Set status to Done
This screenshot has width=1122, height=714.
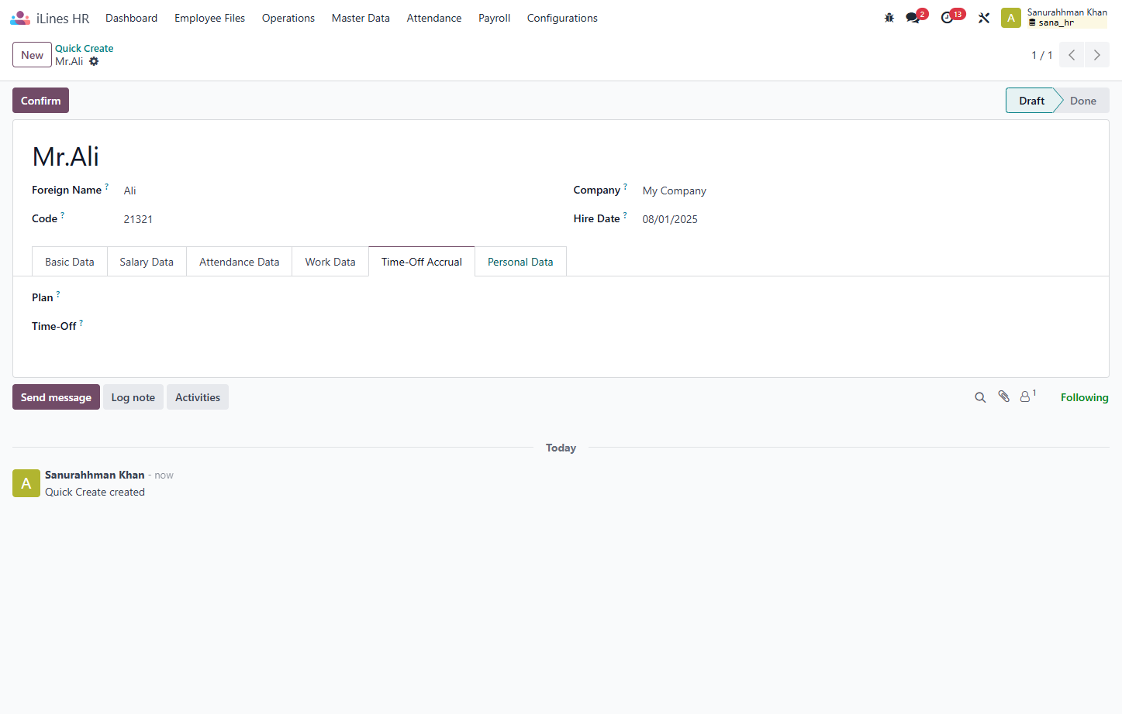click(1082, 101)
